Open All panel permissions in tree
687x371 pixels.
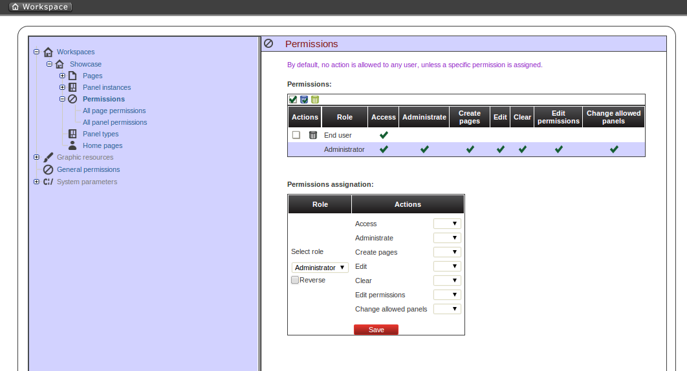(114, 122)
